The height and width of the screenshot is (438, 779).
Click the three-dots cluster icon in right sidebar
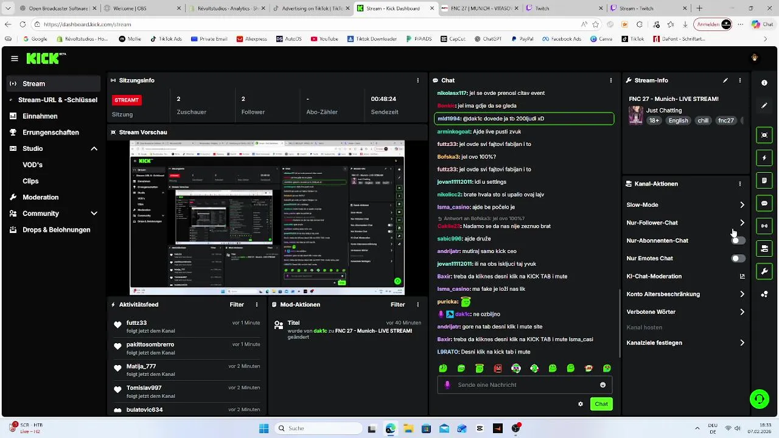coord(764,294)
